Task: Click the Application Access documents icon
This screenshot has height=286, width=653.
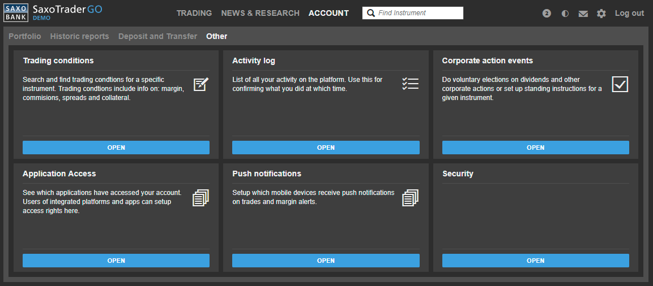Action: point(200,198)
